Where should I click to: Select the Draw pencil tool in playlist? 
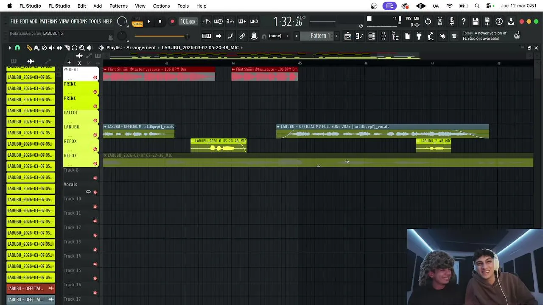pos(29,48)
